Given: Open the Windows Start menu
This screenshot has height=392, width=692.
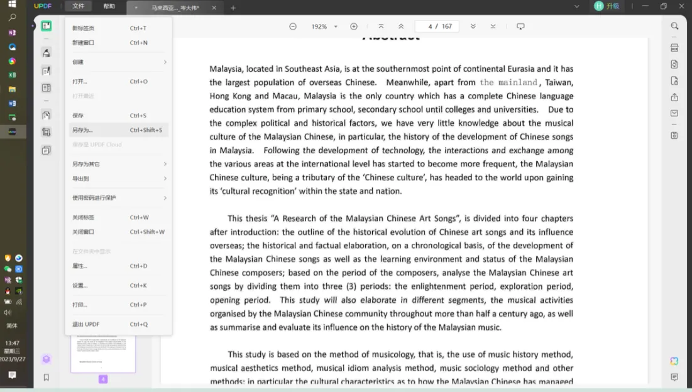Looking at the screenshot, I should tap(13, 4).
